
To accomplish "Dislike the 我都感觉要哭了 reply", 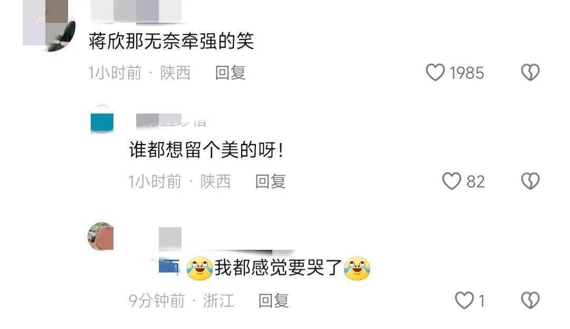I will click(530, 300).
